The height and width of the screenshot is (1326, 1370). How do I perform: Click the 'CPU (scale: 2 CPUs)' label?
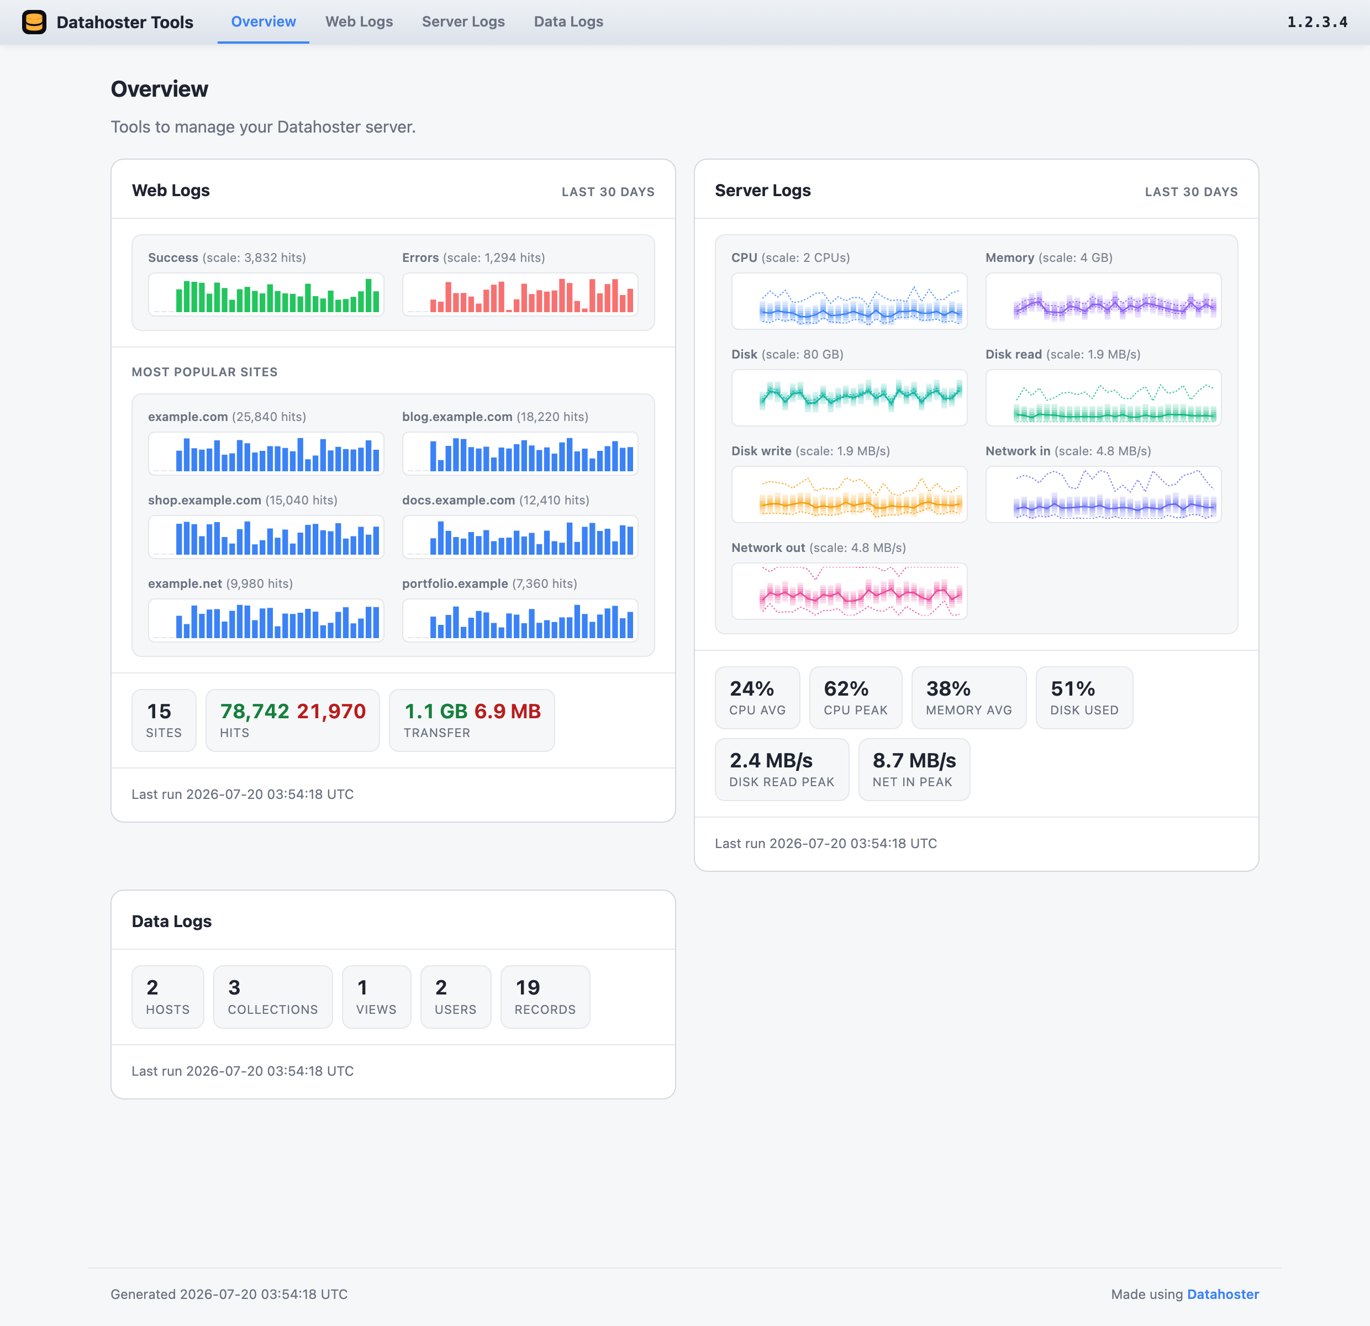(x=791, y=257)
